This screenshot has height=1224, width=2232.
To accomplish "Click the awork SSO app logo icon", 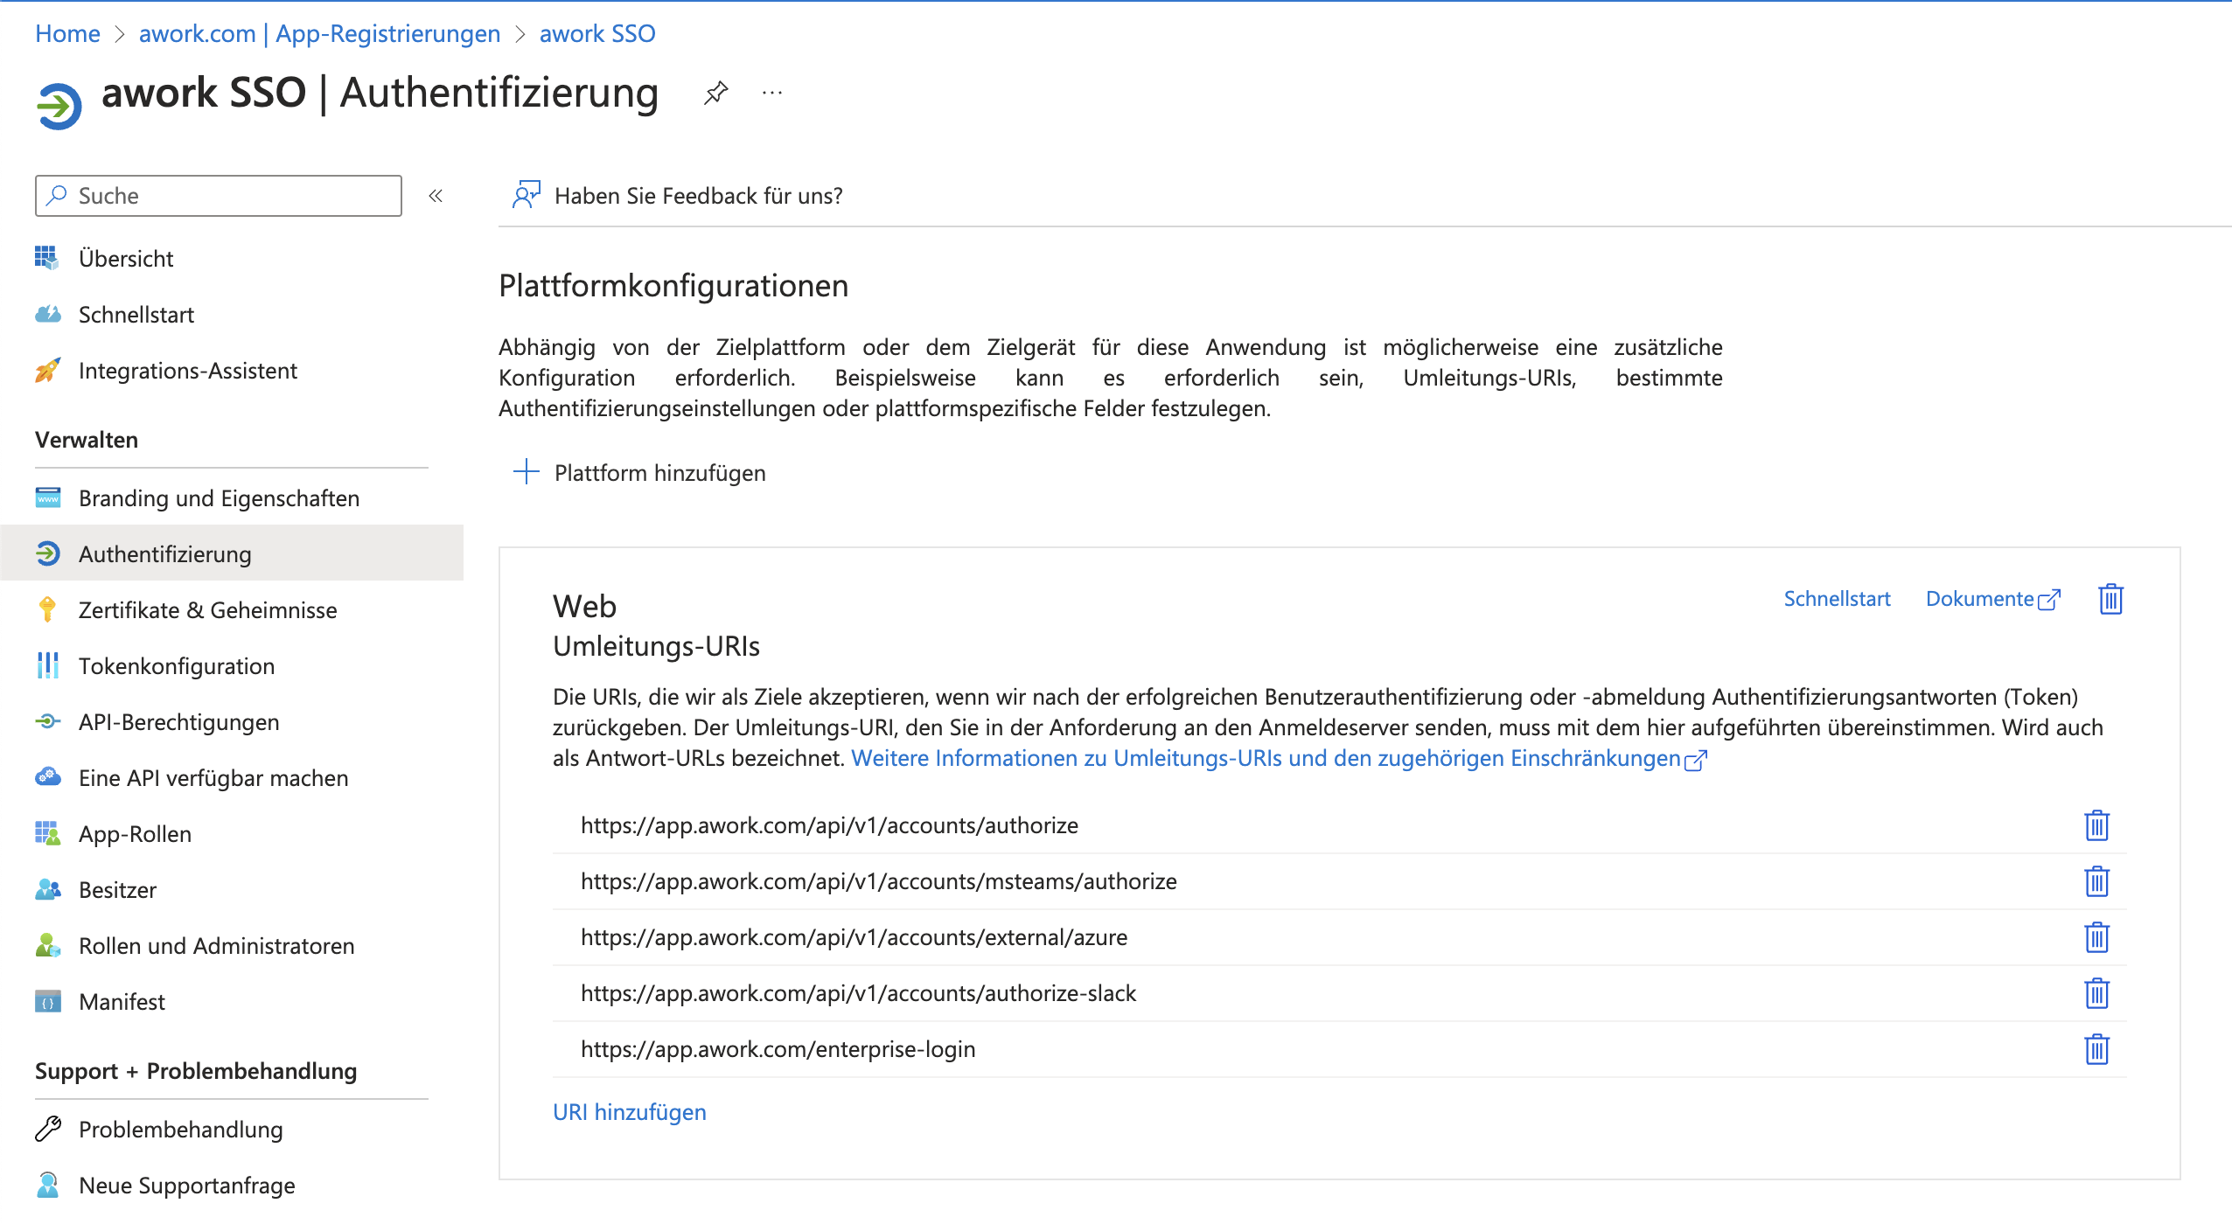I will point(59,106).
